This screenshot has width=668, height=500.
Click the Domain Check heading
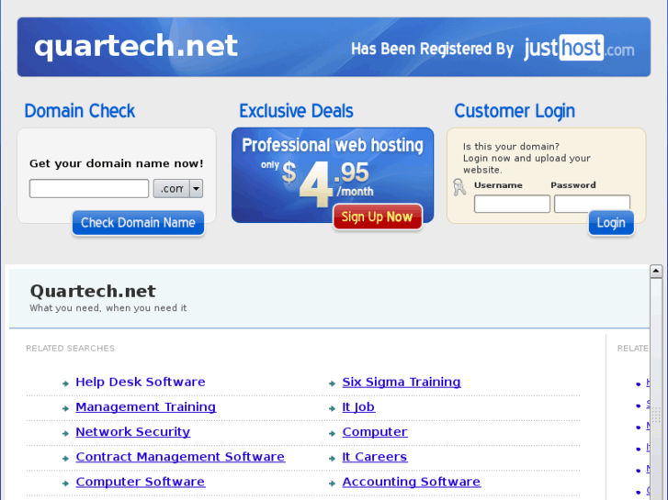[x=80, y=111]
